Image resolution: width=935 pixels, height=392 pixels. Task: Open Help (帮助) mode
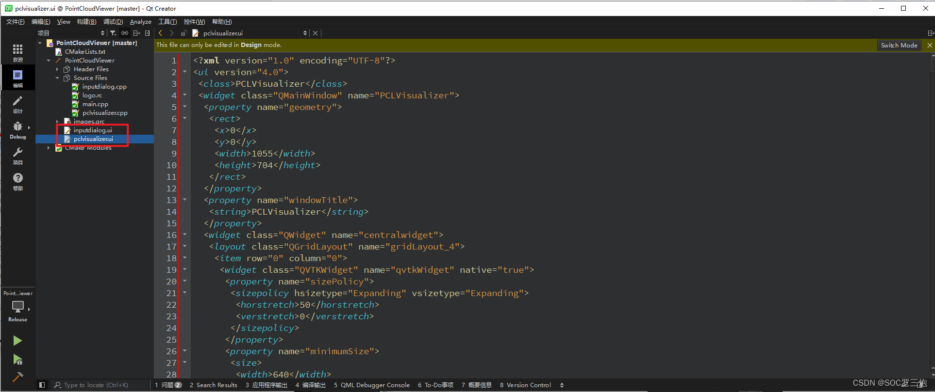point(17,181)
